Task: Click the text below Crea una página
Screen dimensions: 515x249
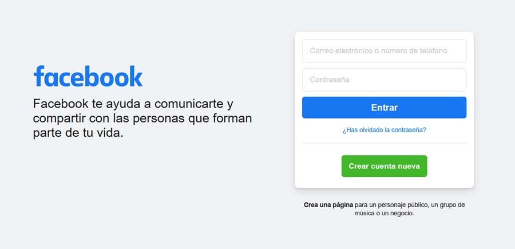Action: tap(385, 209)
